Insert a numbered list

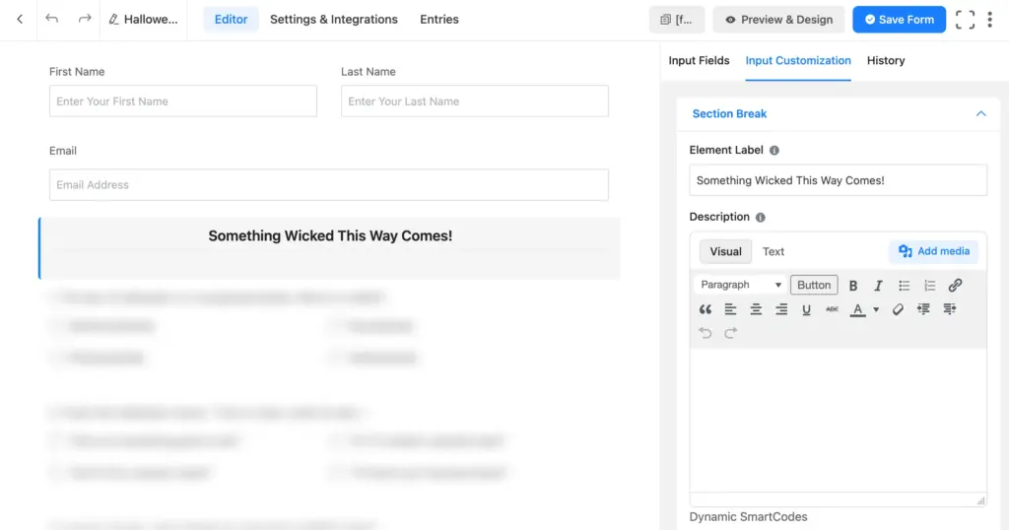coord(929,286)
